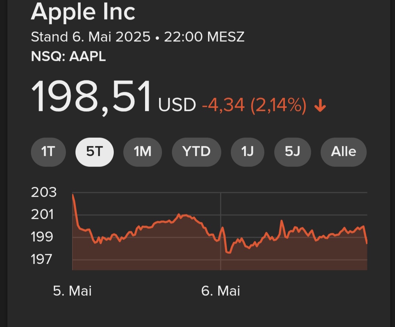This screenshot has width=395, height=327.
Task: Click the 5. Mai date label
Action: (73, 291)
